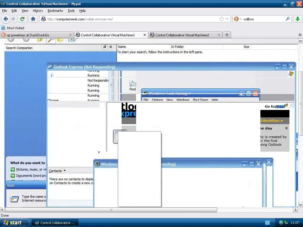Click the page scroll-up arrow
303x227 pixels.
point(300,41)
